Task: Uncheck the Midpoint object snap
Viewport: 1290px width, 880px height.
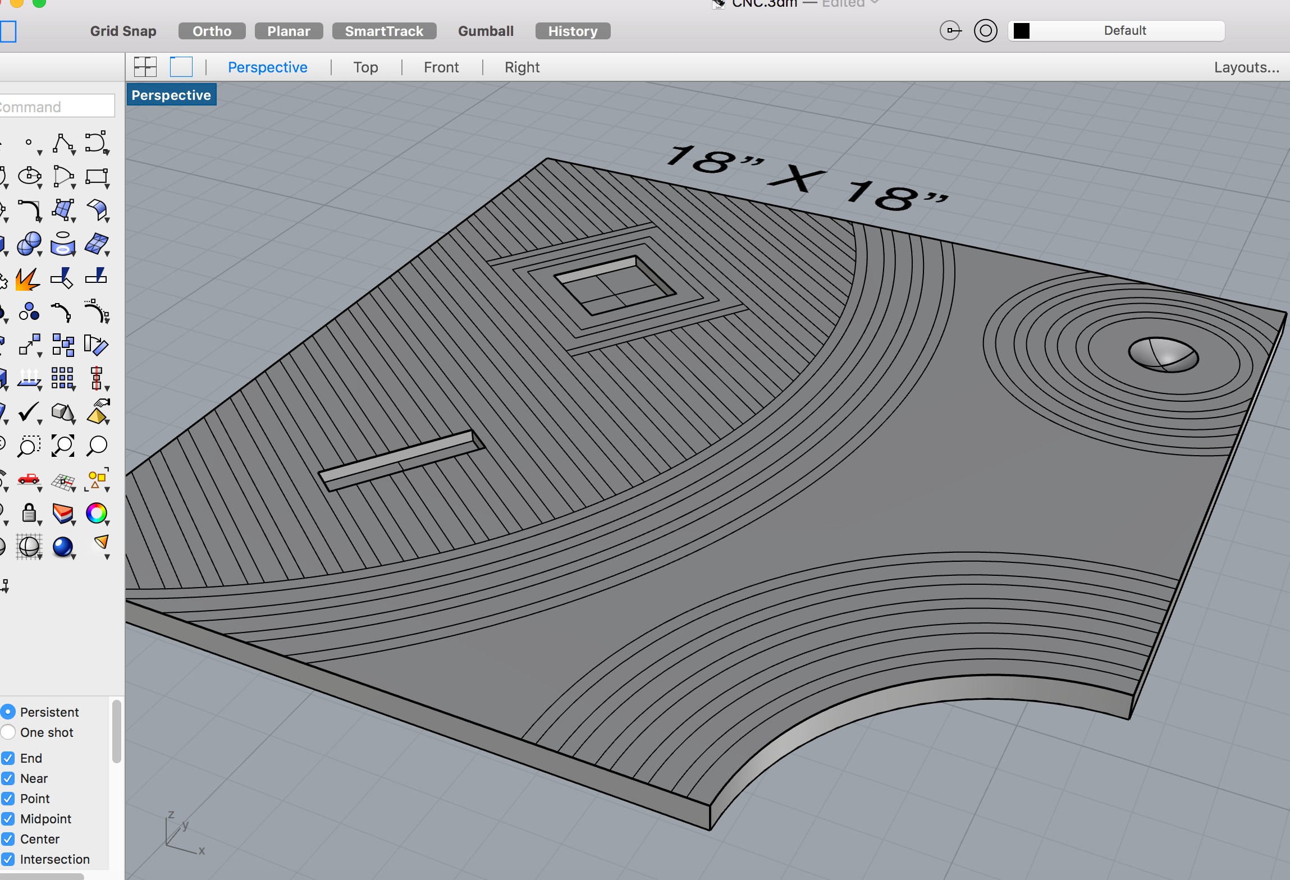Action: (8, 819)
